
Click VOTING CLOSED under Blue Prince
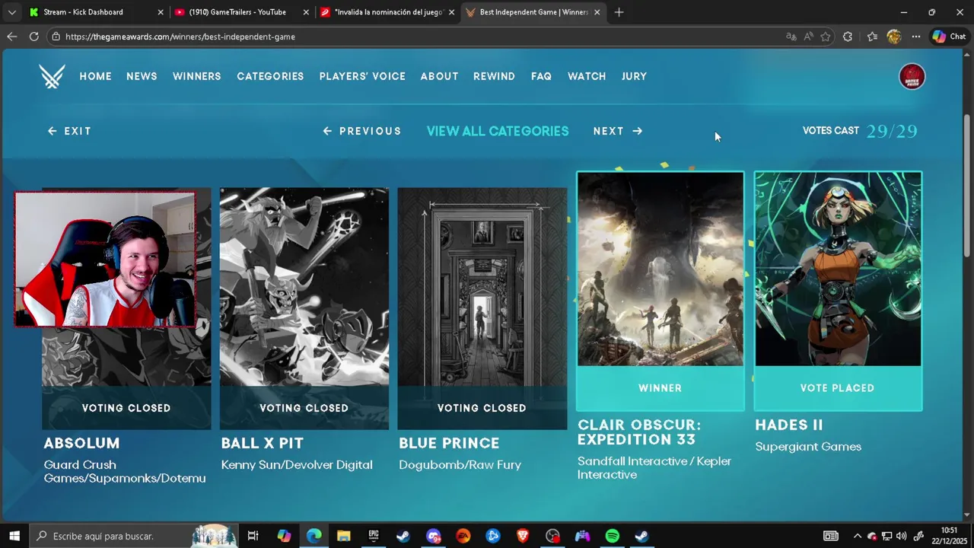(482, 408)
